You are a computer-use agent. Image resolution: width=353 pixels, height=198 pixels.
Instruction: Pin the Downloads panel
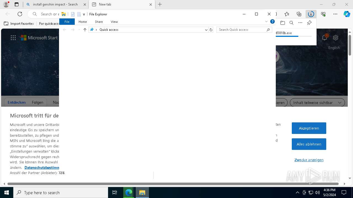coord(309,23)
